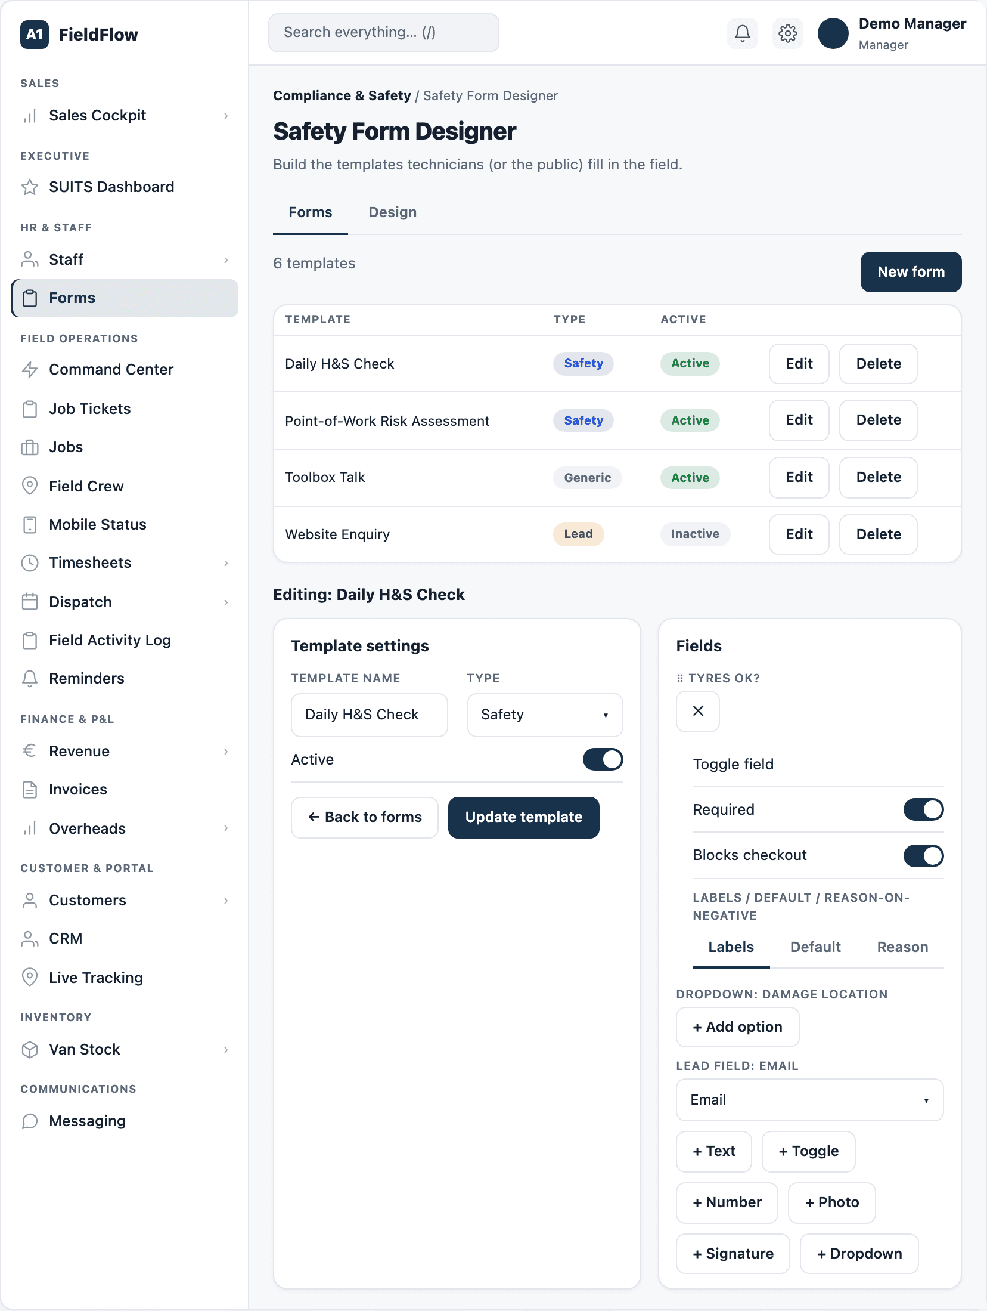Screen dimensions: 987x1311
Task: Open the notifications bell icon
Action: tap(743, 33)
